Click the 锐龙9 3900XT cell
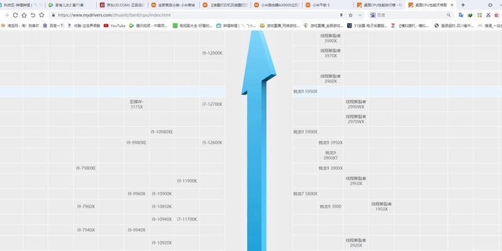Screen dimensions: 502x251 (x=331, y=156)
